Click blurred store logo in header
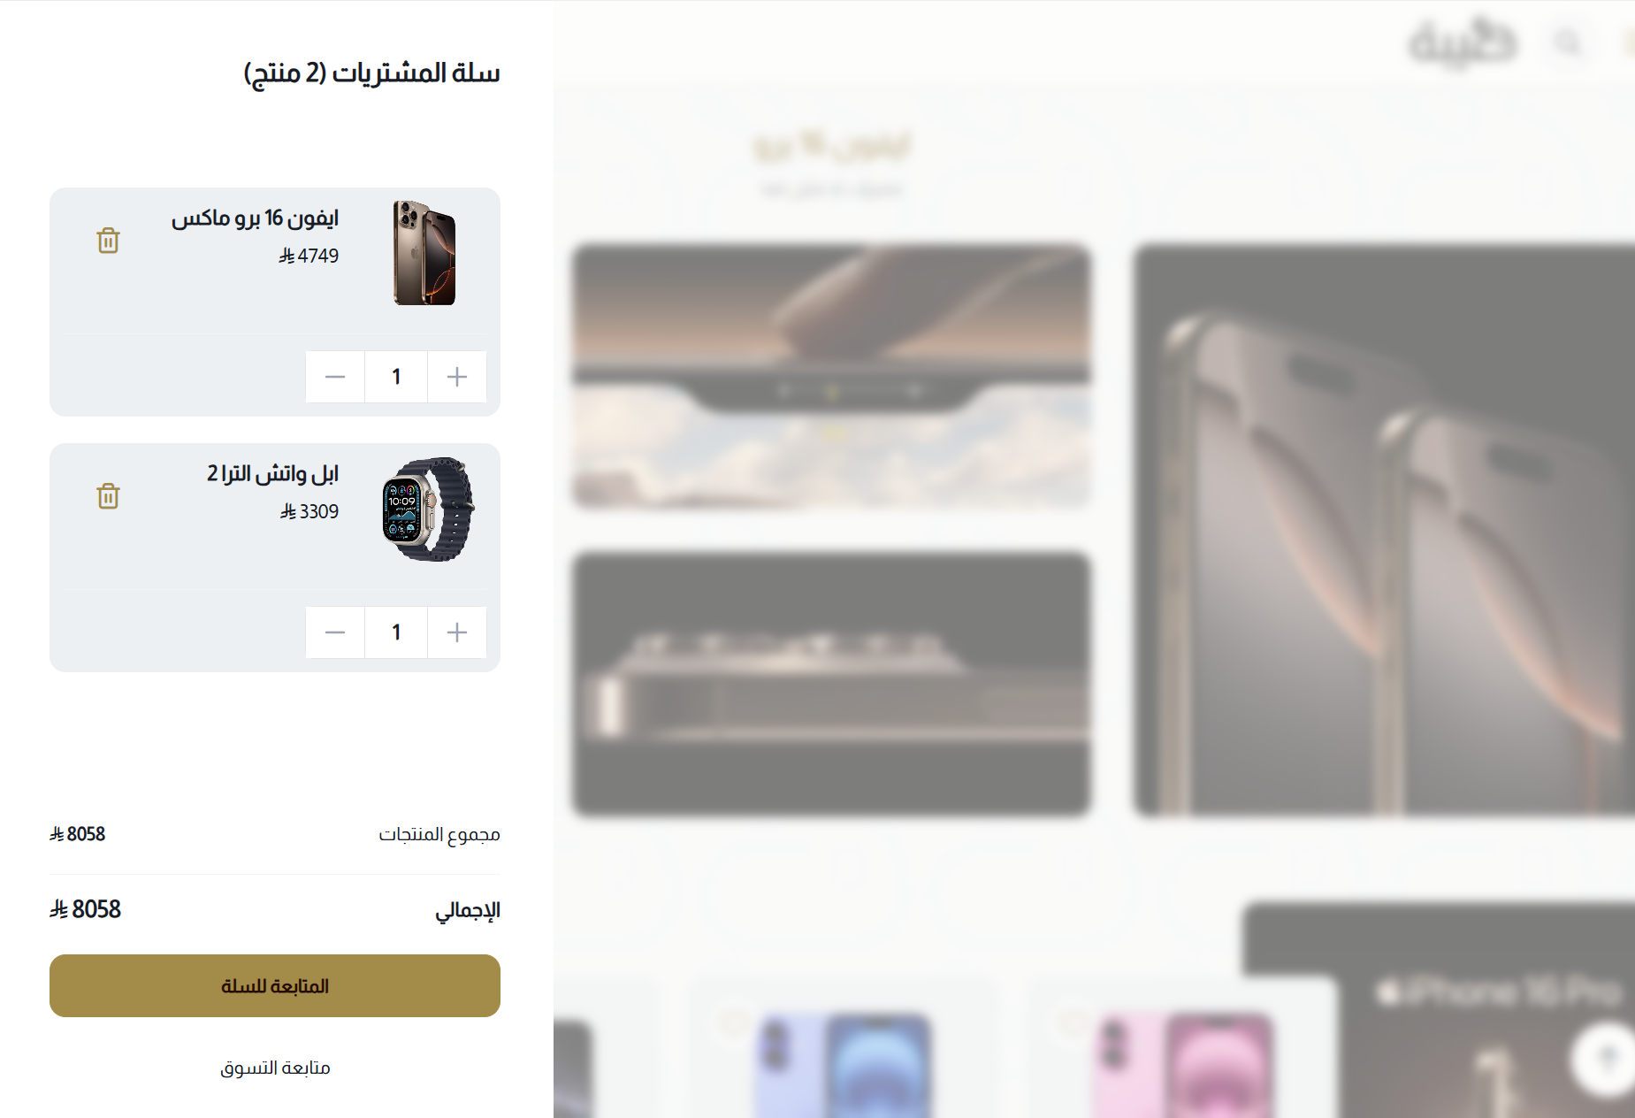 (1463, 42)
